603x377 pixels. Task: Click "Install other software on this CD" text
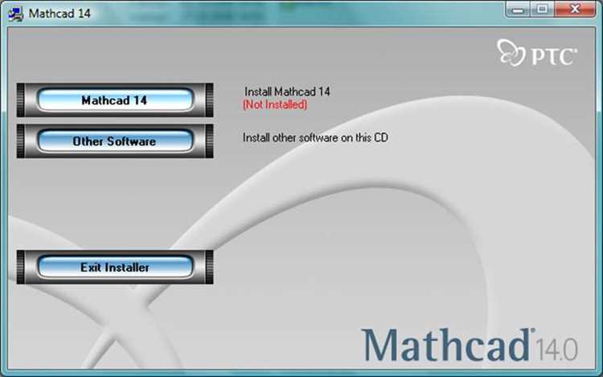point(315,137)
